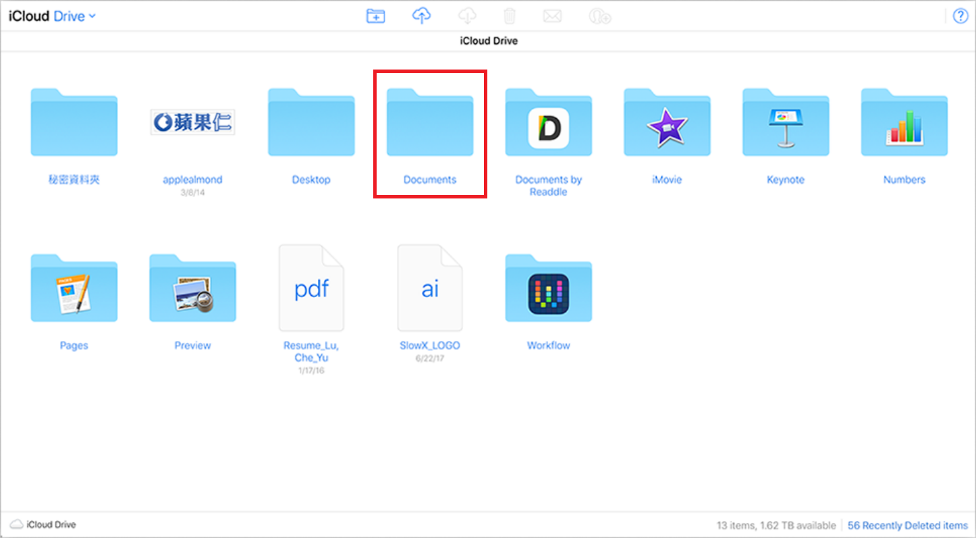This screenshot has width=976, height=538.
Task: Select the Desktop folder icon
Action: click(x=311, y=122)
